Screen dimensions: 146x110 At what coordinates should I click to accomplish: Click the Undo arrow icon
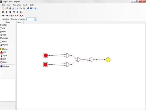pyautogui.click(x=28, y=9)
